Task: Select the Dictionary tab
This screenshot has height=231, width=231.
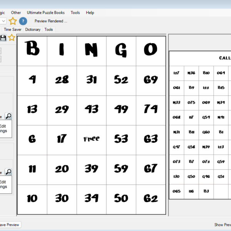Action: click(33, 29)
